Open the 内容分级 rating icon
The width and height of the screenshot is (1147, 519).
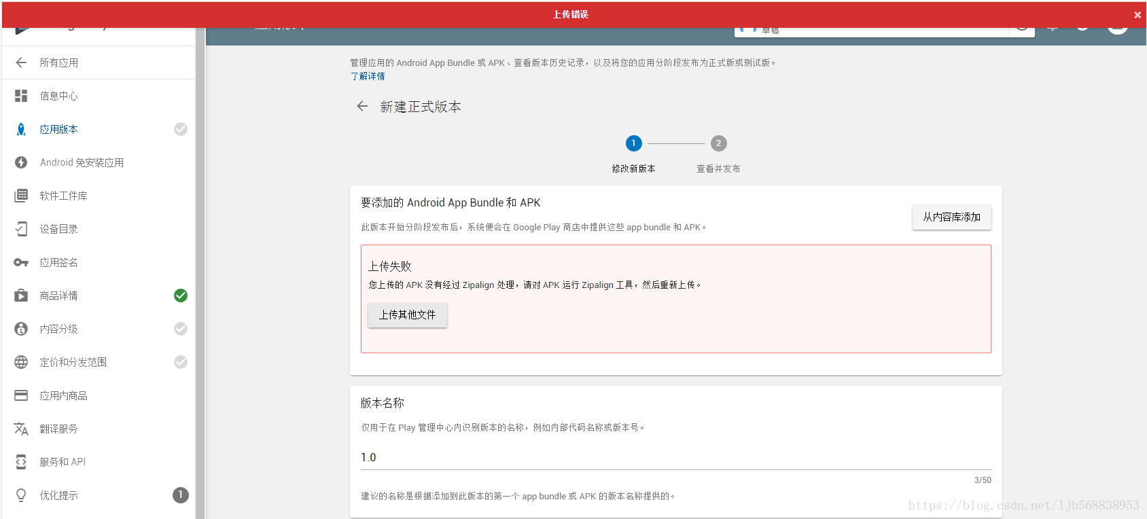coord(21,329)
